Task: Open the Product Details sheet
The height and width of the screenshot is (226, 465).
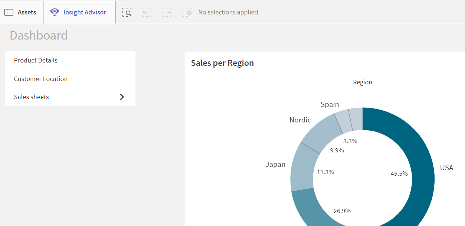Action: 36,60
